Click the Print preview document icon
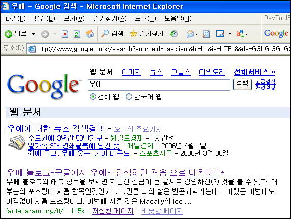 click(x=206, y=34)
